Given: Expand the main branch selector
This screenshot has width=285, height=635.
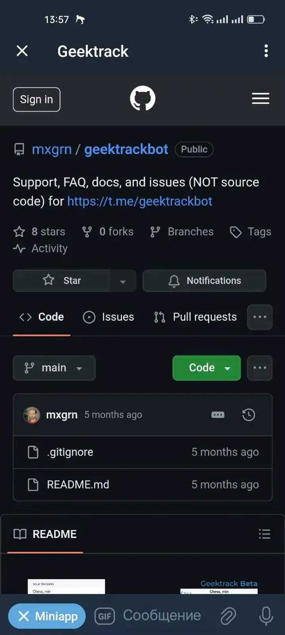Looking at the screenshot, I should click(54, 368).
